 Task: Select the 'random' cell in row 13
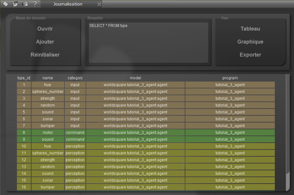47,167
